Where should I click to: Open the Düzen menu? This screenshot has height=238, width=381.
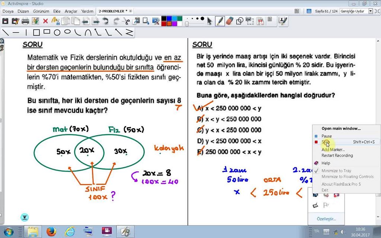click(x=23, y=11)
